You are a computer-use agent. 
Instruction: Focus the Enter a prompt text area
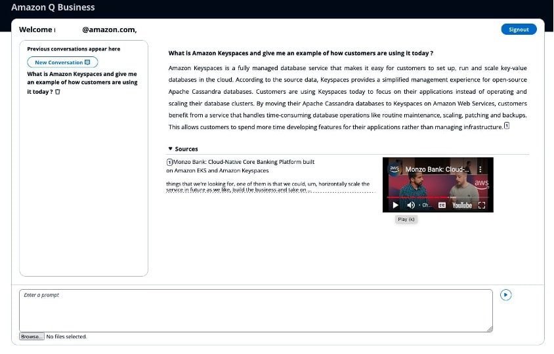tap(256, 311)
